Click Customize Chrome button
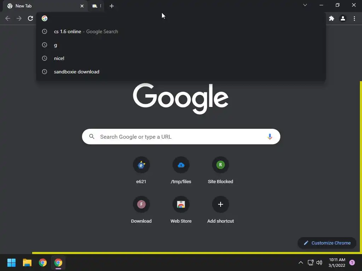Screen dimensions: 362x271 pos(327,243)
